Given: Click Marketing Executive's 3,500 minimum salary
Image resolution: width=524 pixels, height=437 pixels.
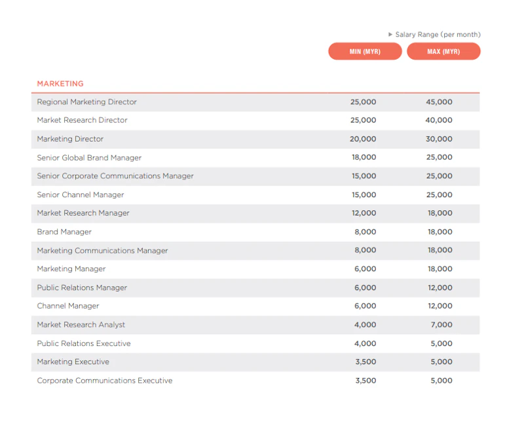Looking at the screenshot, I should pyautogui.click(x=365, y=362).
